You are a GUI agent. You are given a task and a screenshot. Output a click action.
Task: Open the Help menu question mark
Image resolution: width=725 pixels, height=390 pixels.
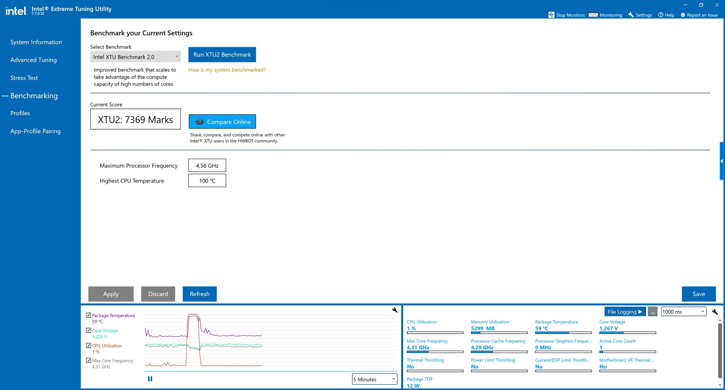coord(661,15)
